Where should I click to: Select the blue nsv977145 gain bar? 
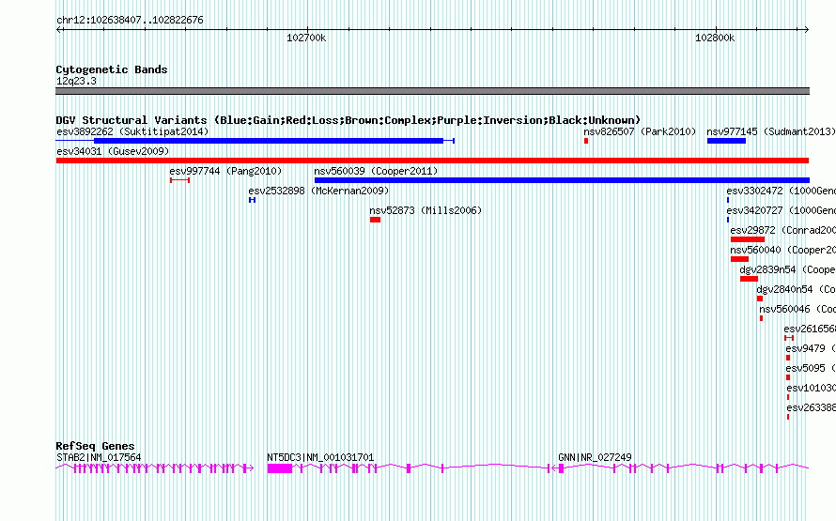pos(726,141)
